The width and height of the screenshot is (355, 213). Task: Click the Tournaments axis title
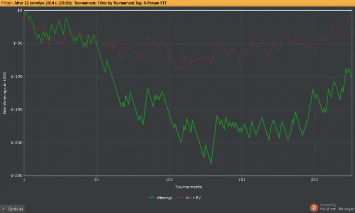(x=188, y=187)
